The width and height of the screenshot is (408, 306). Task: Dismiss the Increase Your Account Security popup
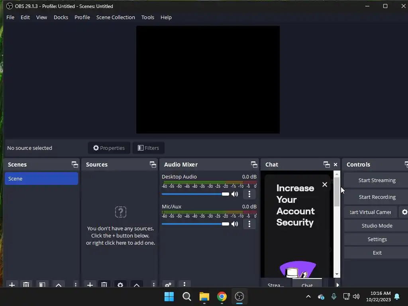tap(324, 184)
